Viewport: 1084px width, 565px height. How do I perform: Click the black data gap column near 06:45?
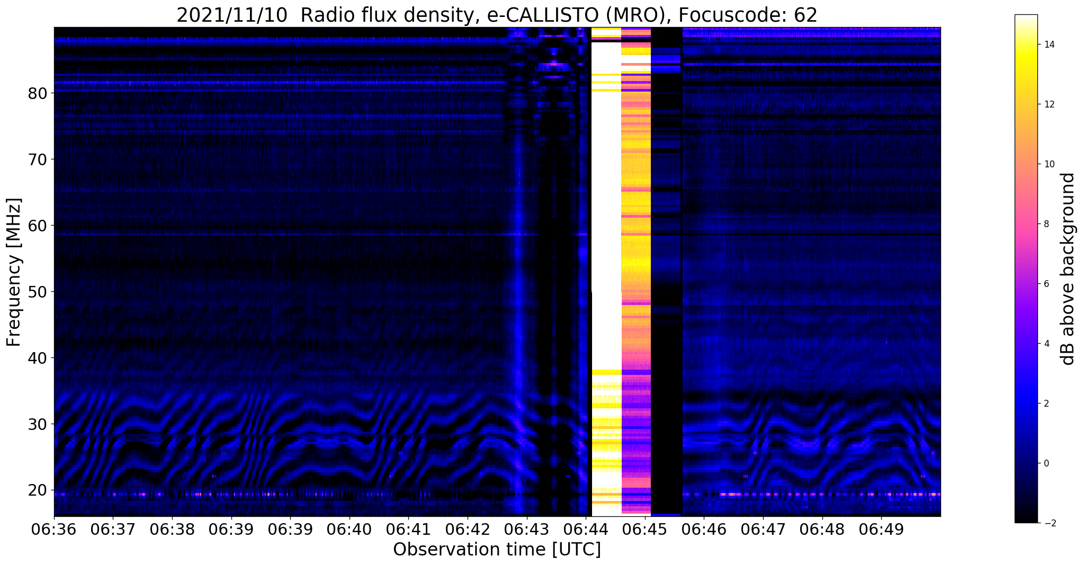point(666,272)
